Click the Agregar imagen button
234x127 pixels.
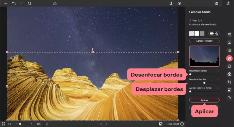pyautogui.click(x=204, y=41)
